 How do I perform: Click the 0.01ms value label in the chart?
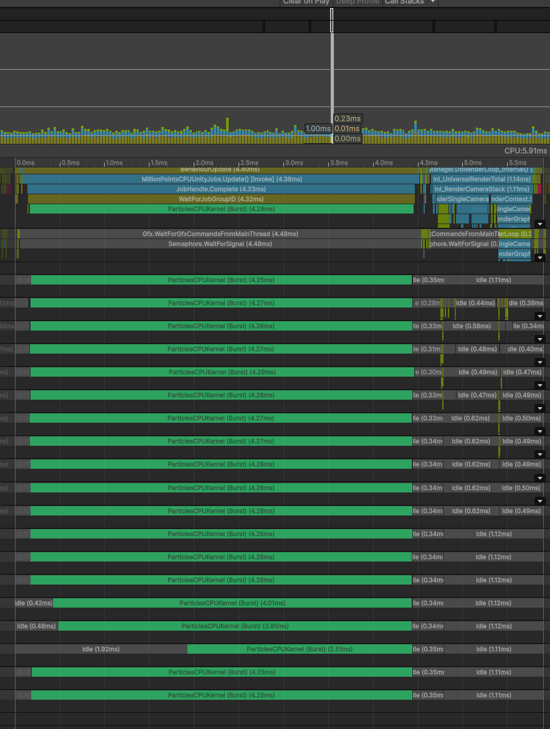348,129
